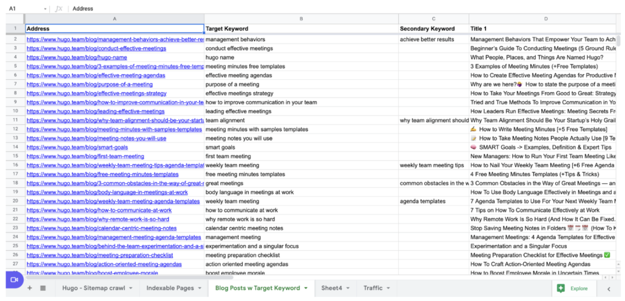The width and height of the screenshot is (625, 301).
Task: Open the meeting-preparation-checklist blog link
Action: tap(100, 255)
